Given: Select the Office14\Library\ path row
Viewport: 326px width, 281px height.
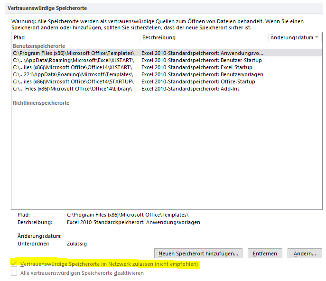Looking at the screenshot, I should [167, 89].
